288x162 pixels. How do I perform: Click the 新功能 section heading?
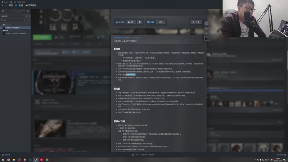[117, 89]
